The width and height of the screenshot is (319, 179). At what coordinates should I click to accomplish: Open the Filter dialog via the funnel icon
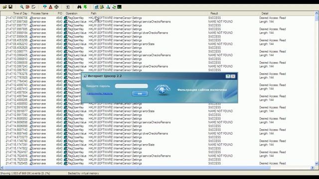[x=45, y=7]
